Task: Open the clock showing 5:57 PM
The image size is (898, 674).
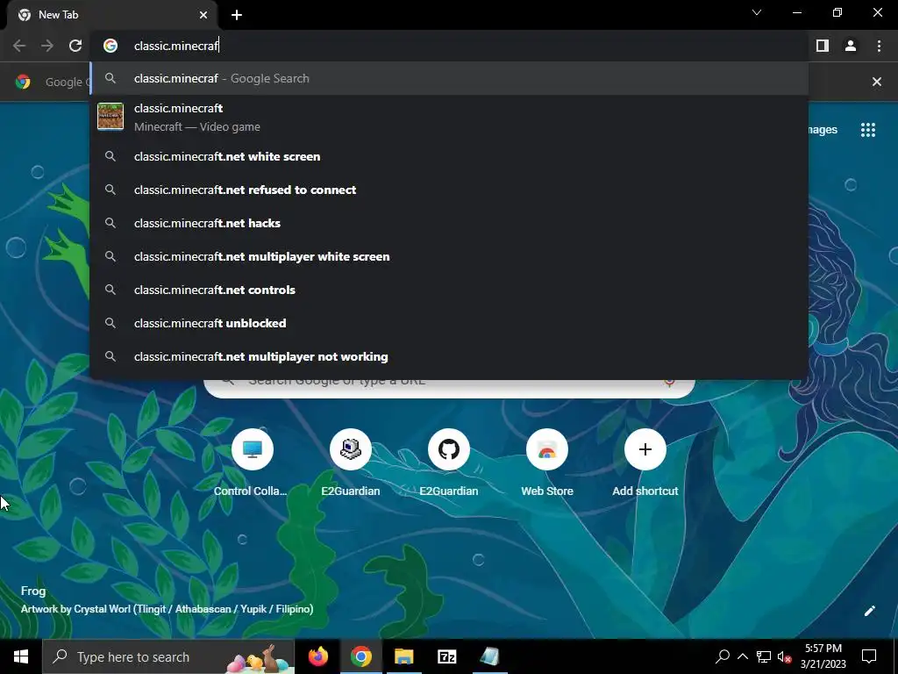Action: pos(823,656)
